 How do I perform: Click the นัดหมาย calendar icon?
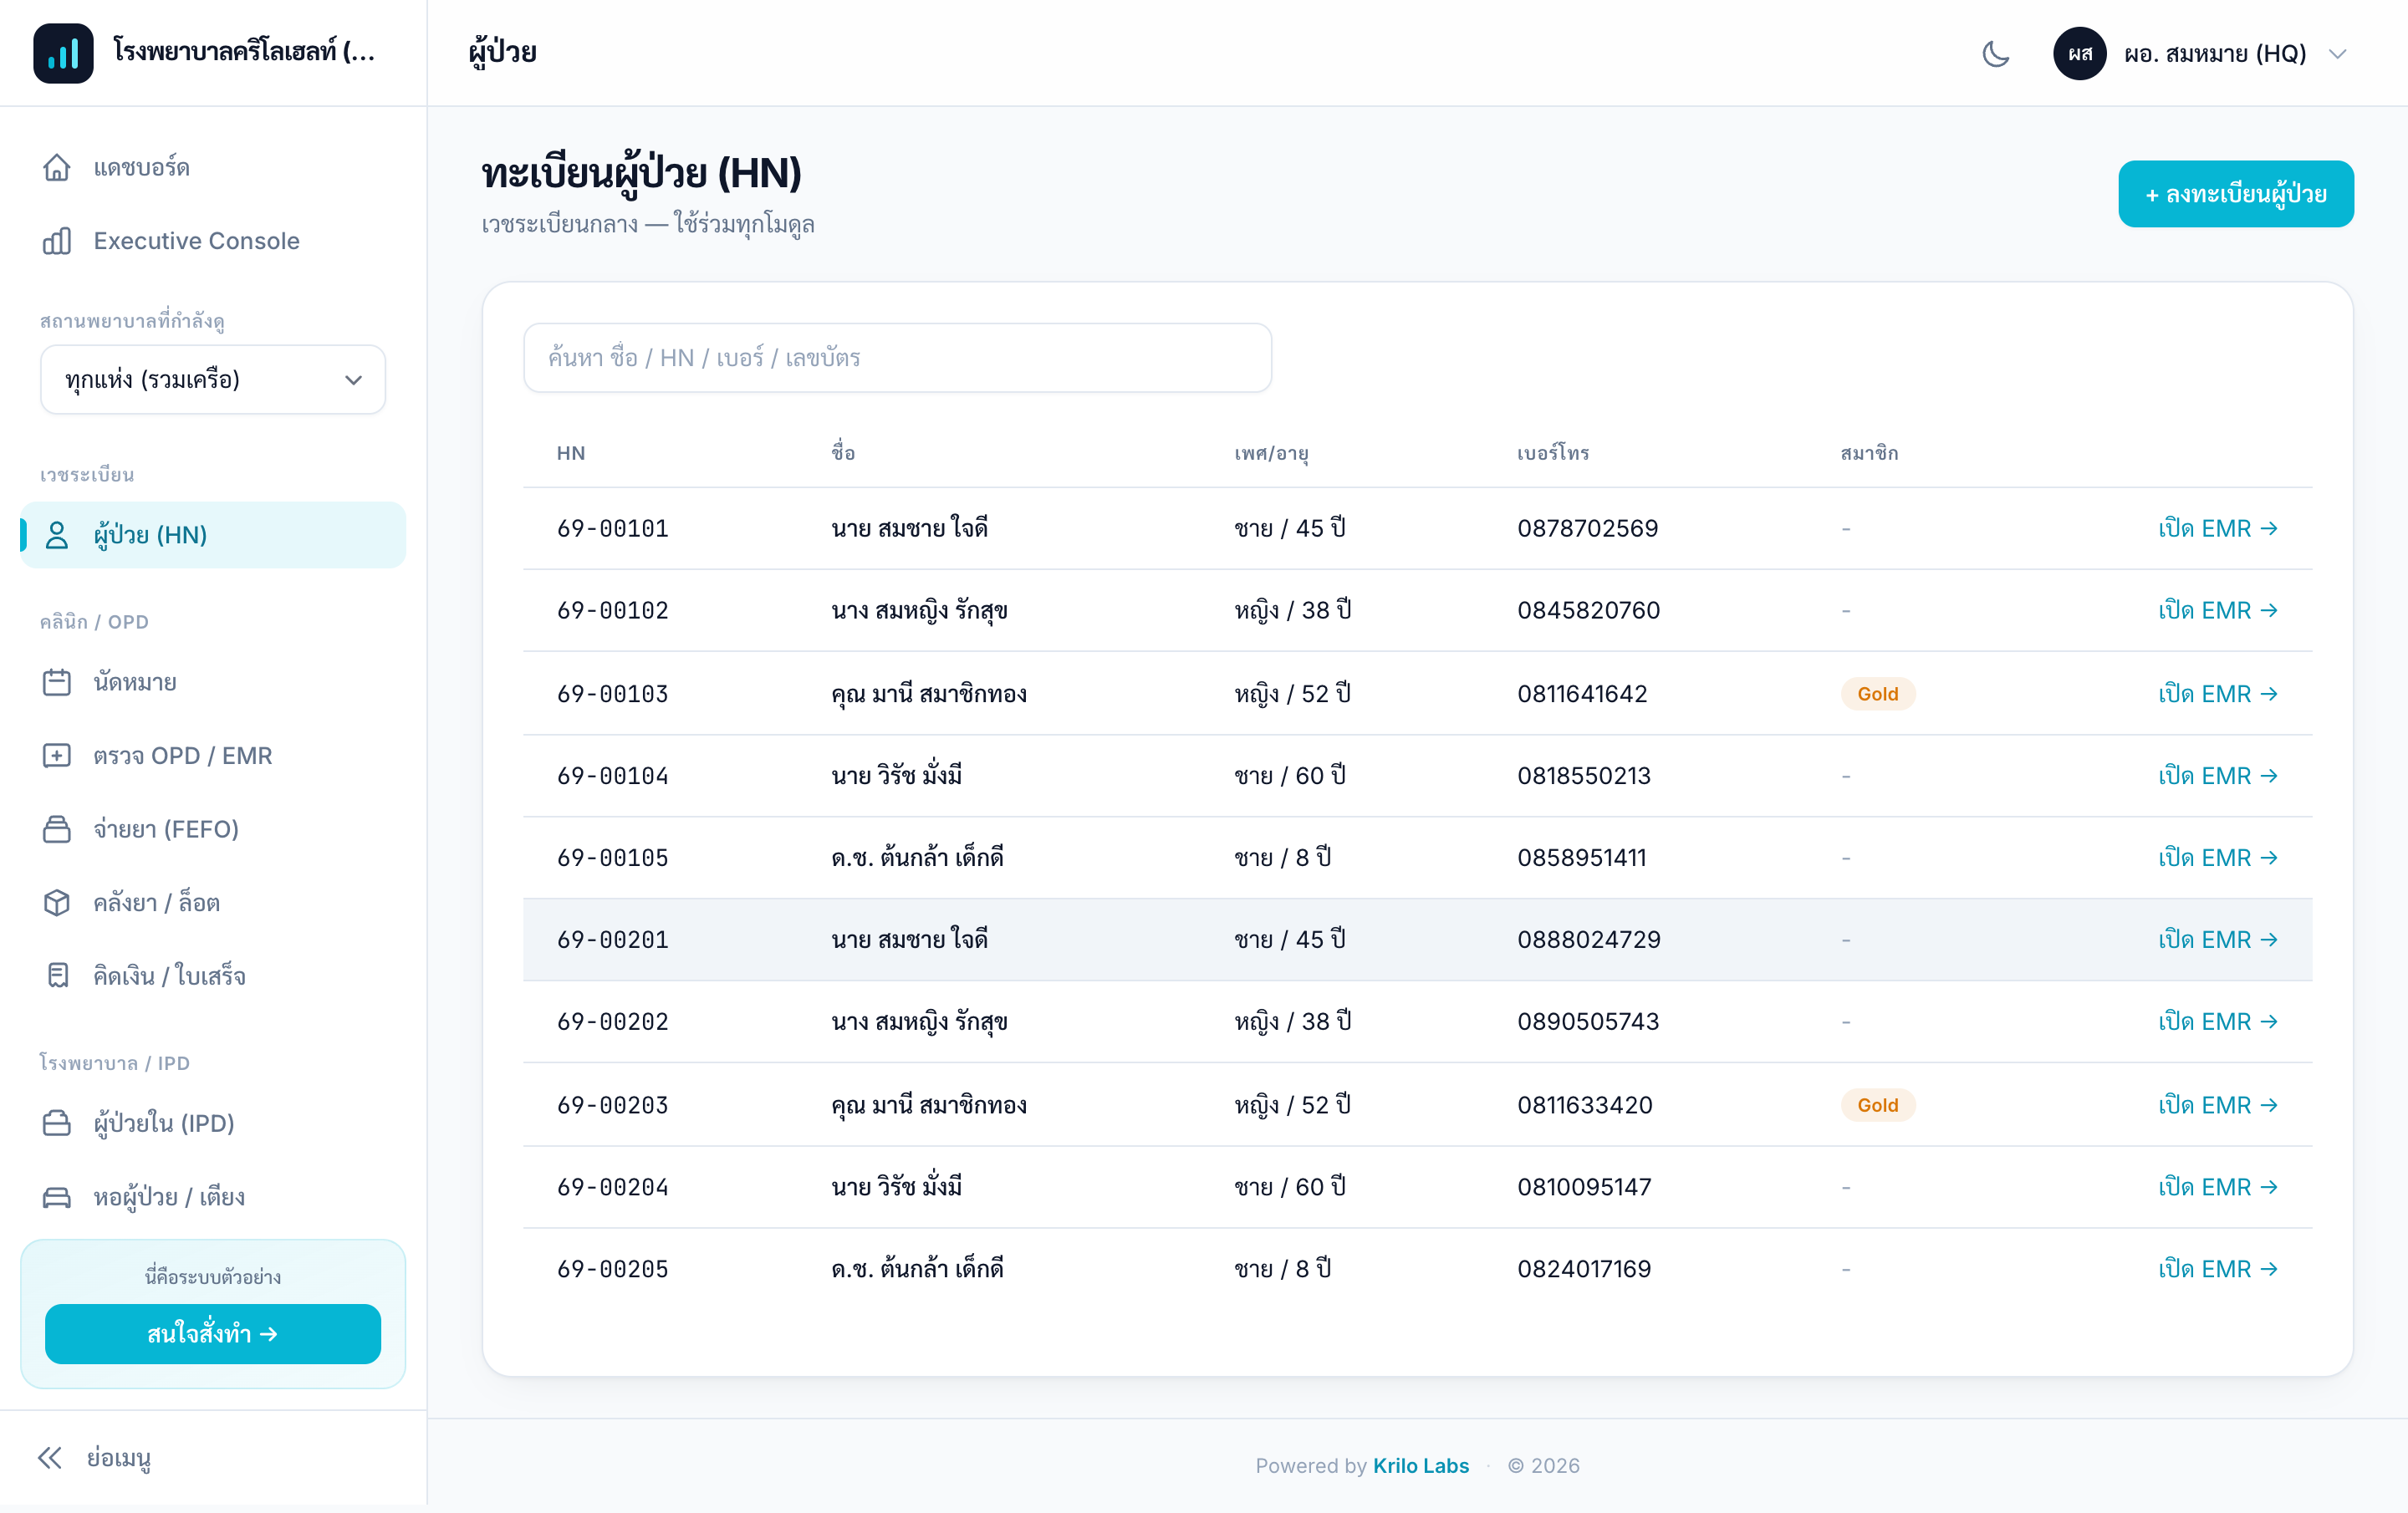(57, 682)
